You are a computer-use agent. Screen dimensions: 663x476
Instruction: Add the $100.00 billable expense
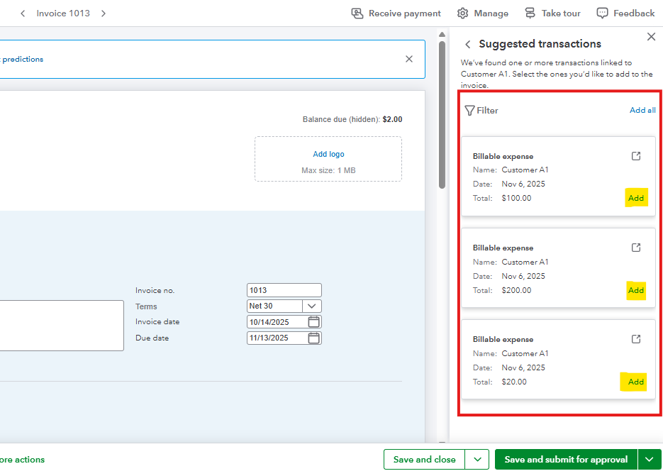(636, 198)
